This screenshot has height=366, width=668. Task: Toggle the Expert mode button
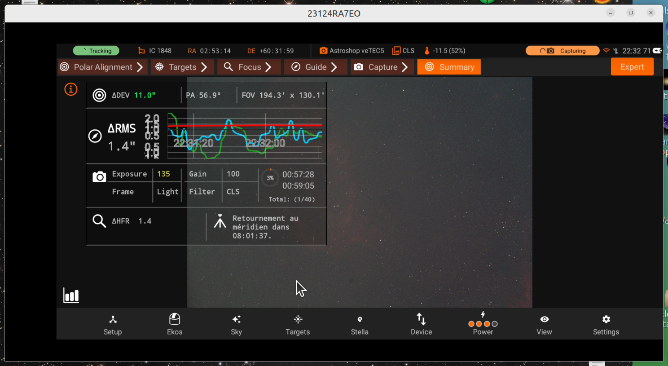pos(632,67)
